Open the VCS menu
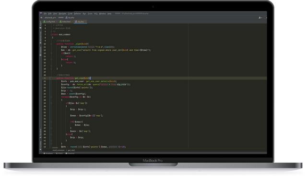The width and height of the screenshot is (307, 177). tap(96, 14)
